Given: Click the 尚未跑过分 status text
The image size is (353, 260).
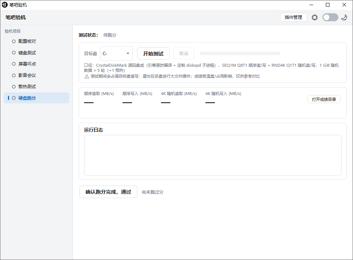Looking at the screenshot, I should point(153,192).
